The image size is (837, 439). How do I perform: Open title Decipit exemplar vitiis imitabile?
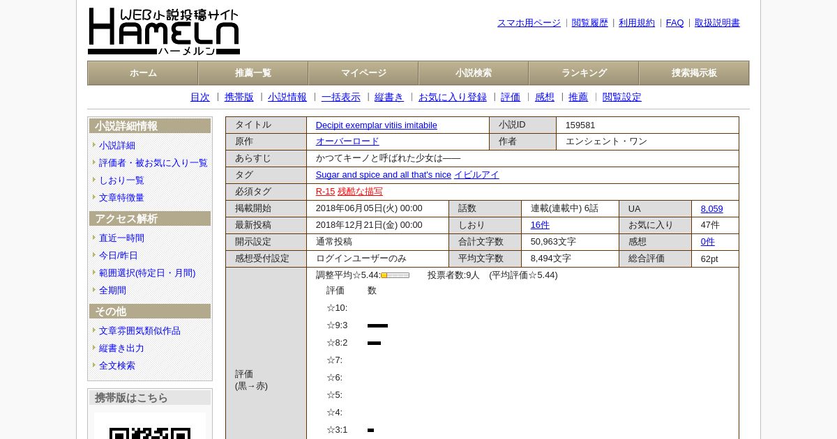[377, 125]
